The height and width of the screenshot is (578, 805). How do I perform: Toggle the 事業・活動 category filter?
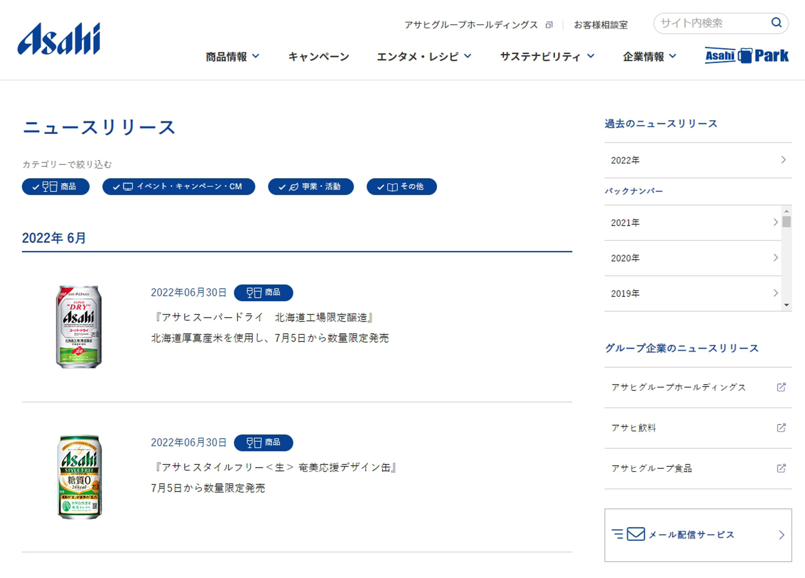click(x=311, y=187)
